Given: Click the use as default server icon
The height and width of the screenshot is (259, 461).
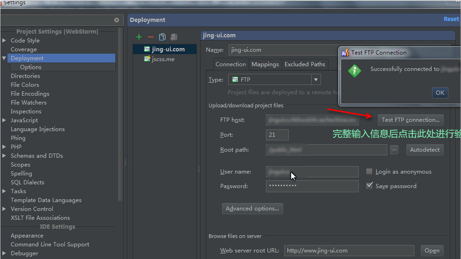Looking at the screenshot, I should click(174, 37).
